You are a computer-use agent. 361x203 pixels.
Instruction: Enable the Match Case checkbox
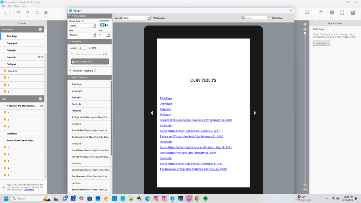point(270,18)
